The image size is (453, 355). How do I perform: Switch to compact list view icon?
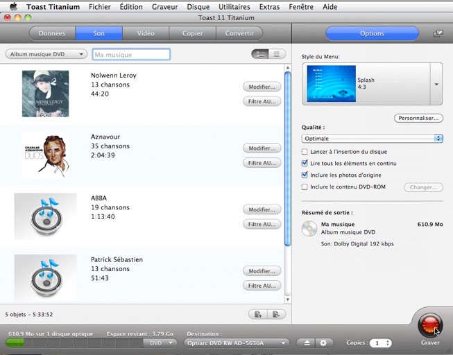click(x=277, y=54)
